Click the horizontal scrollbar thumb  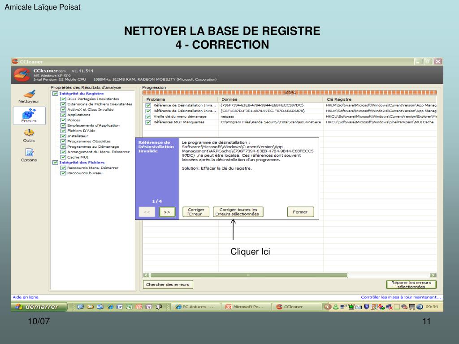click(x=249, y=275)
